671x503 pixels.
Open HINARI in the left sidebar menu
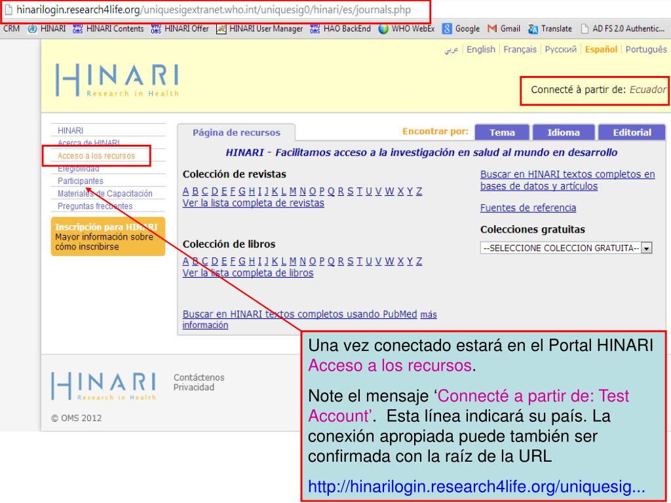[x=71, y=130]
